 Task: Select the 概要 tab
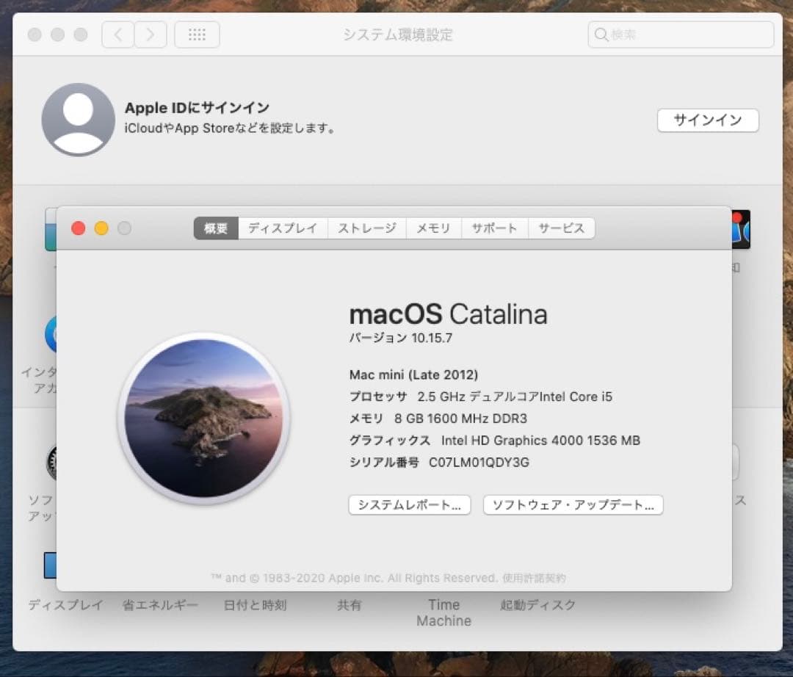(x=214, y=228)
